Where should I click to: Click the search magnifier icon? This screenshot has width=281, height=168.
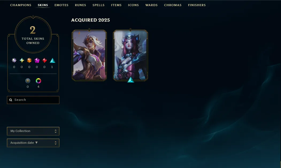pyautogui.click(x=11, y=100)
